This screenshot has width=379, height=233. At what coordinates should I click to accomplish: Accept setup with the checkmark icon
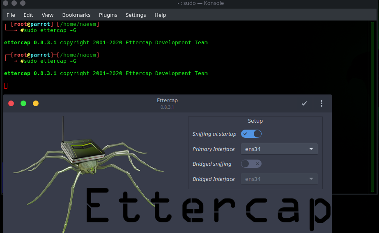(x=304, y=103)
